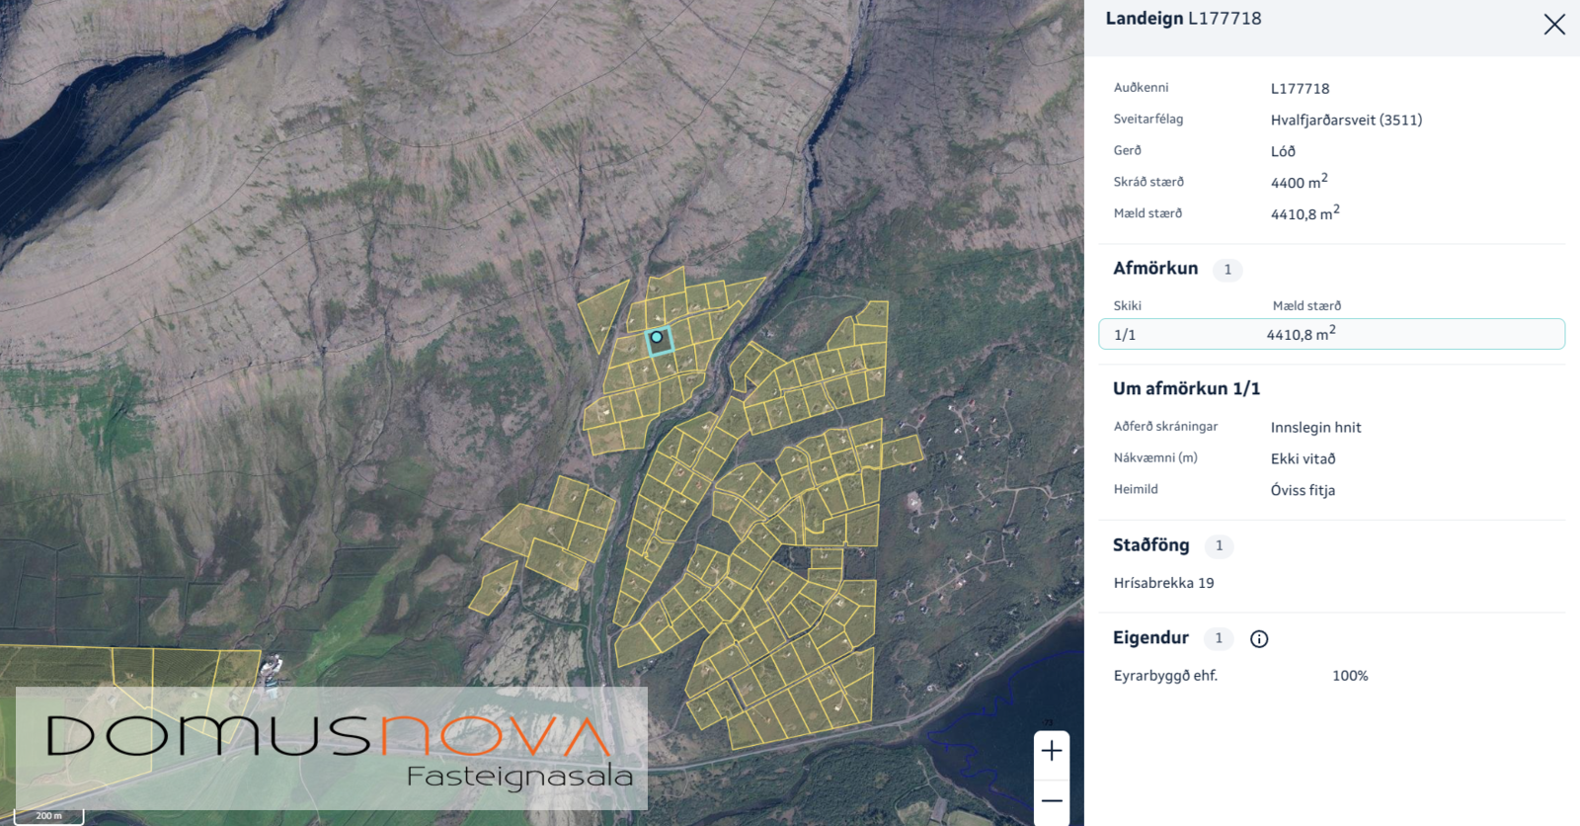Click the count badge next to Staðföng

coord(1219,546)
